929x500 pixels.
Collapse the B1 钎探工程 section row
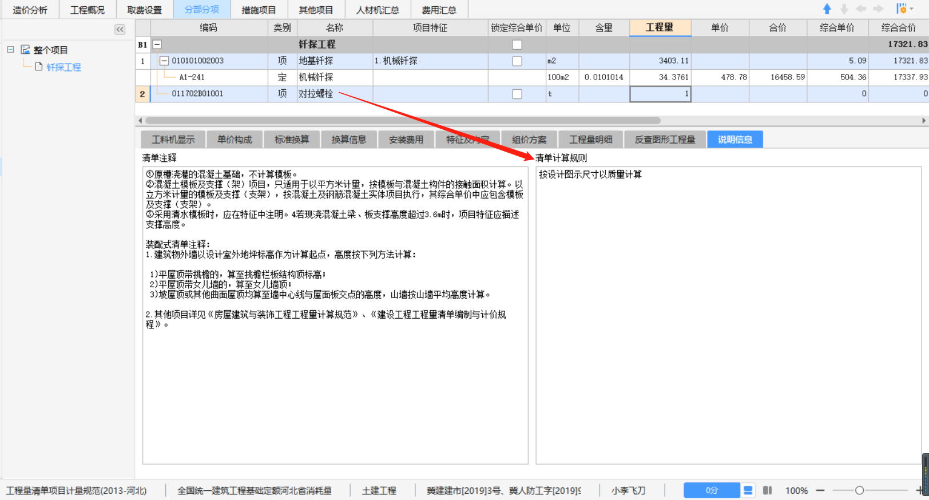(157, 45)
